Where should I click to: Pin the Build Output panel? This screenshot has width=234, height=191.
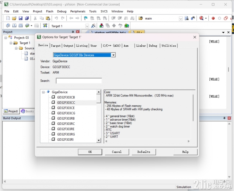[x=224, y=118]
